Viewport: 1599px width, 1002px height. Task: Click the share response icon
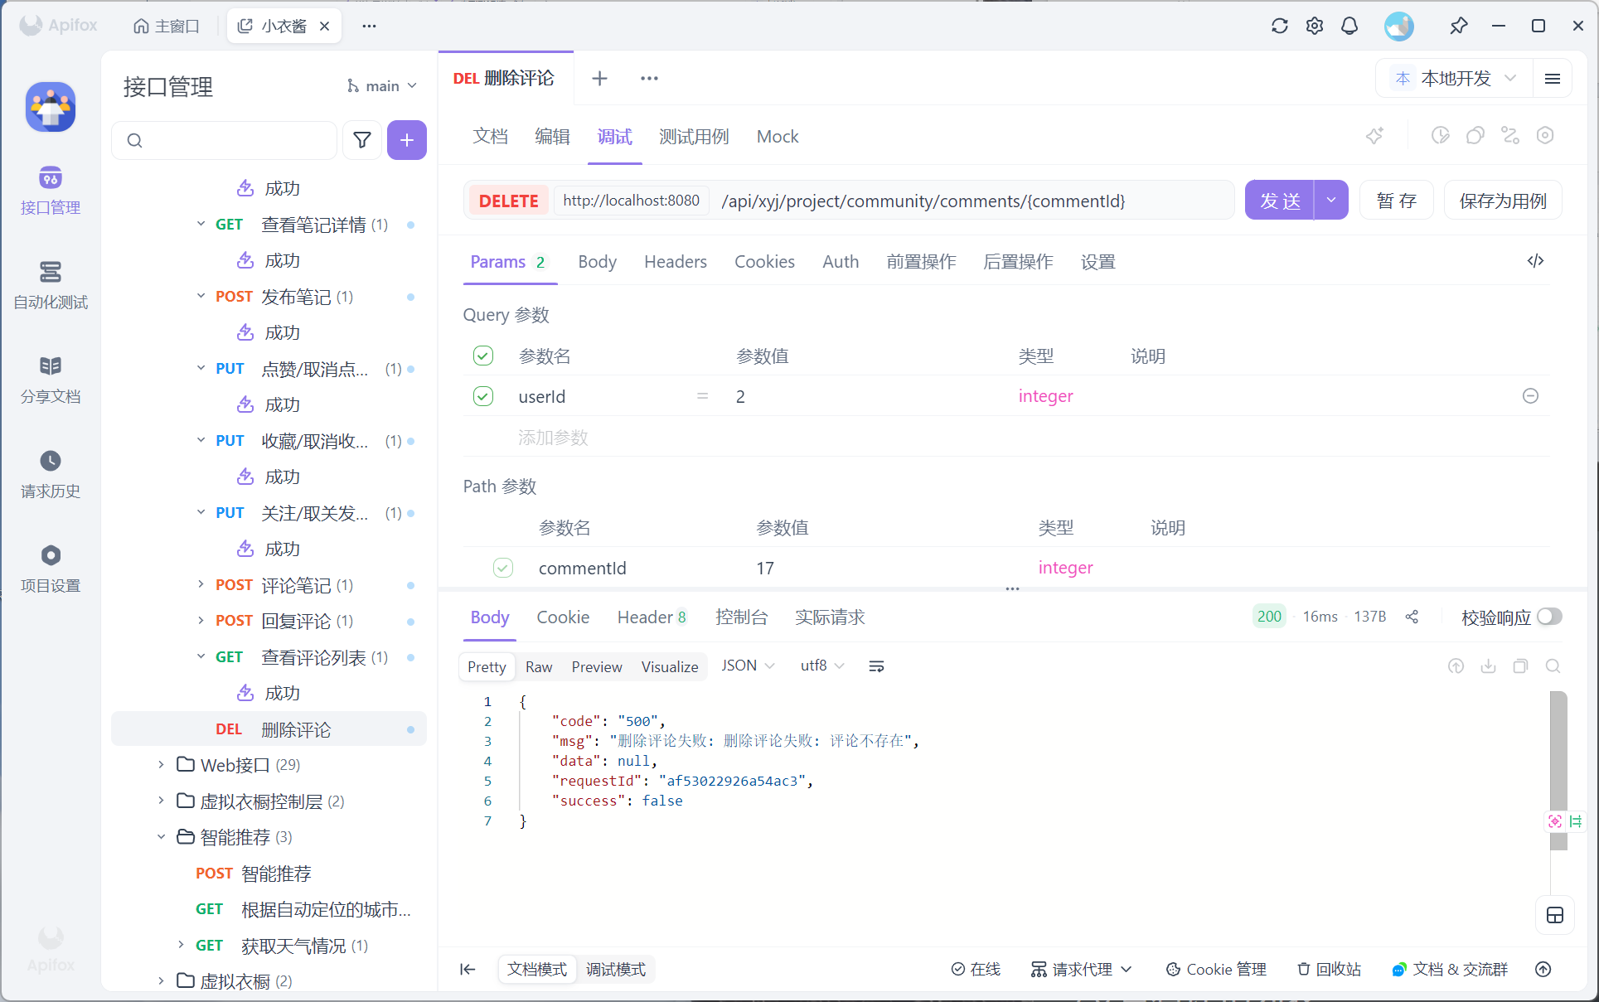coord(1412,617)
